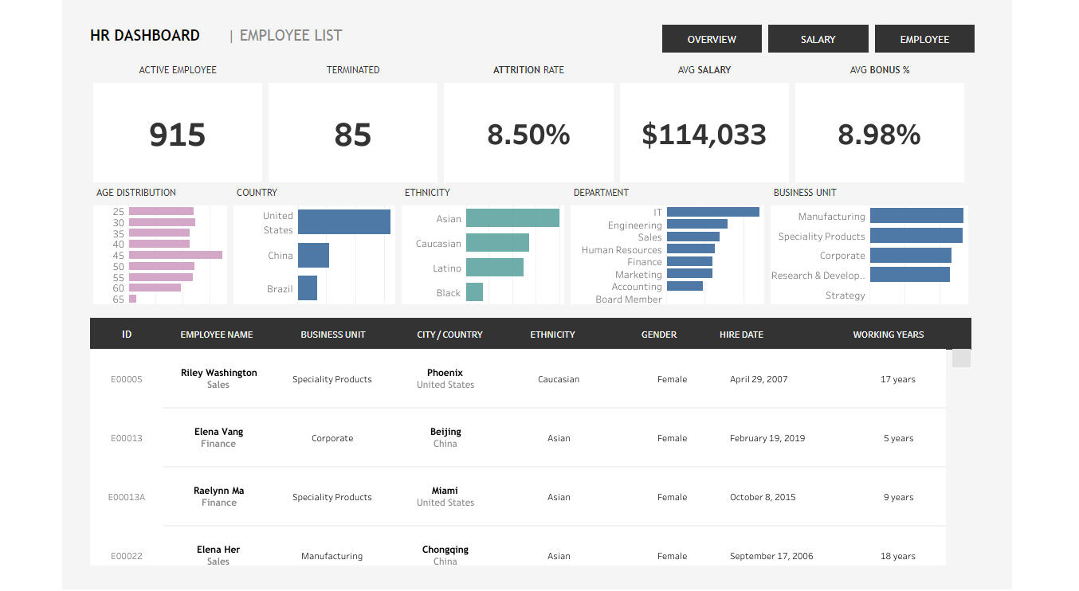Choose the Manufacturing bar in Business Unit chart
This screenshot has width=1079, height=591.
pyautogui.click(x=916, y=216)
